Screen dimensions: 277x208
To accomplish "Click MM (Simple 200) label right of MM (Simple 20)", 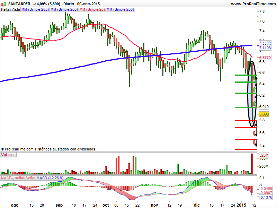I will [120, 10].
